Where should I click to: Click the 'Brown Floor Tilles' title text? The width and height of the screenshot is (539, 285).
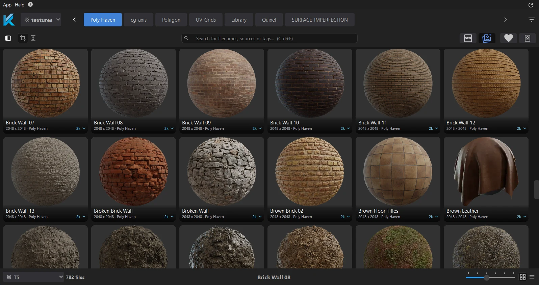coord(378,211)
